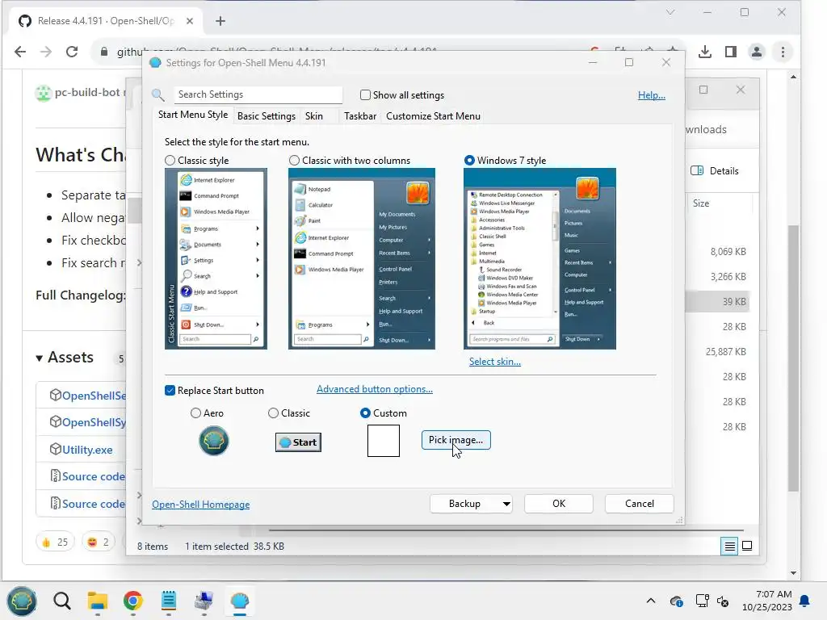Open the Backup dropdown arrow
Image resolution: width=827 pixels, height=620 pixels.
506,504
